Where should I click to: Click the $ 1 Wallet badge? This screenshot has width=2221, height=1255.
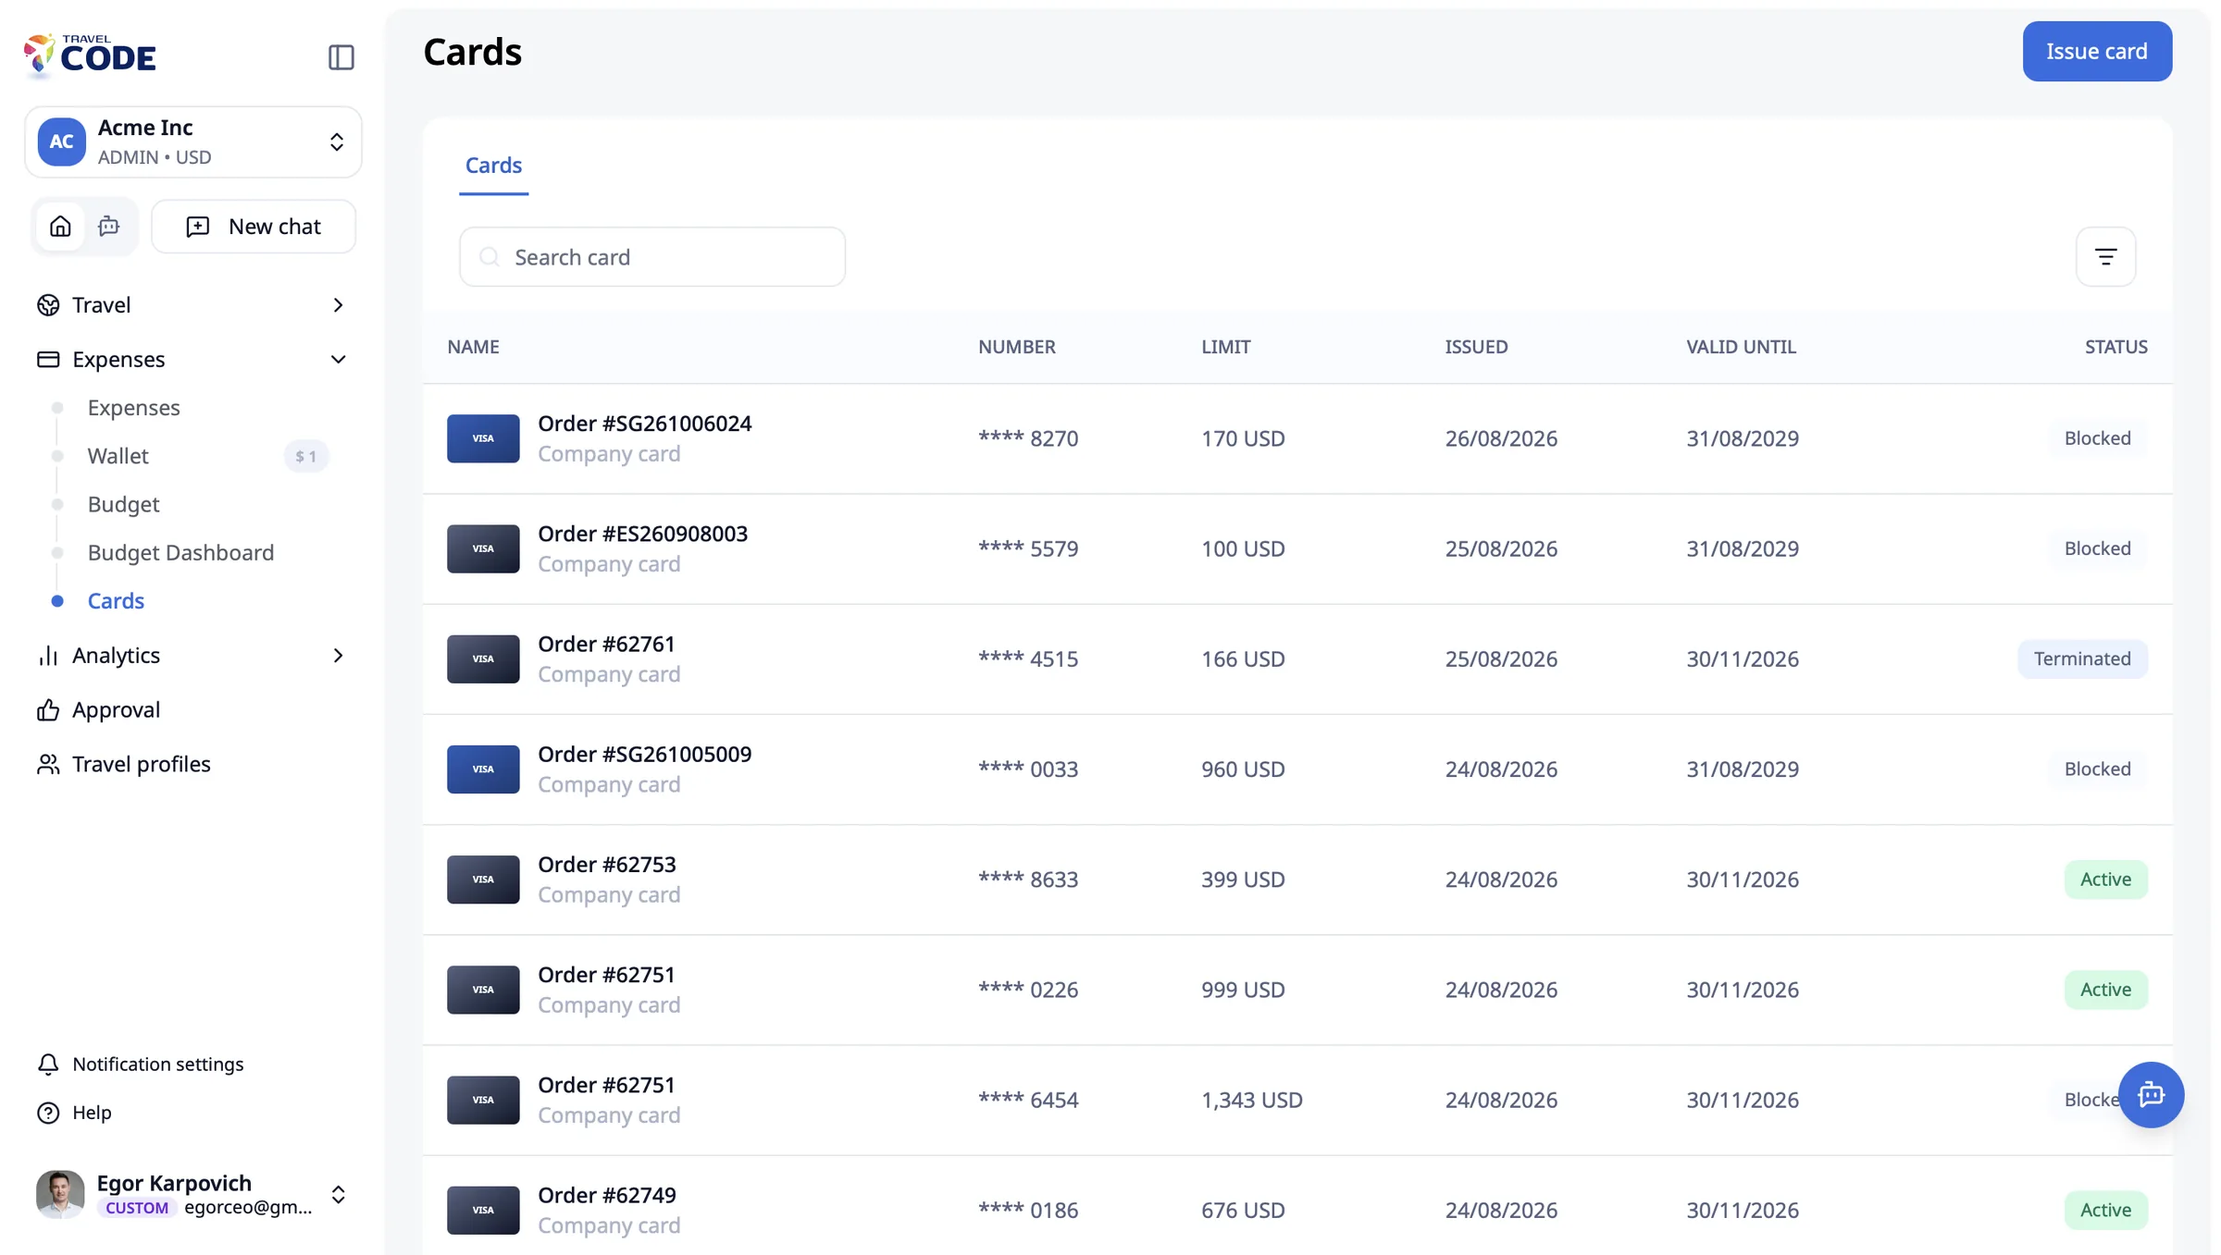click(x=306, y=456)
